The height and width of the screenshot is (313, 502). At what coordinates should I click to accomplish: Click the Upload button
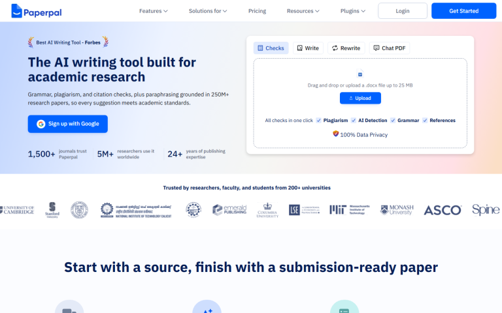pyautogui.click(x=360, y=98)
